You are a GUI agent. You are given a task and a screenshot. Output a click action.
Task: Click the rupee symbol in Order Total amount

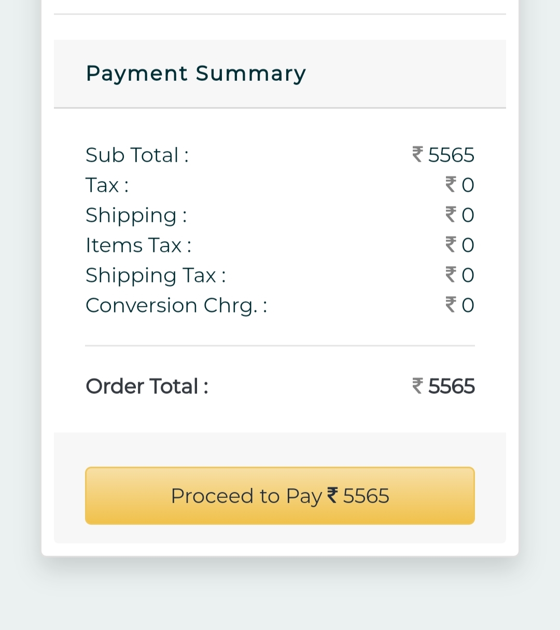click(417, 386)
